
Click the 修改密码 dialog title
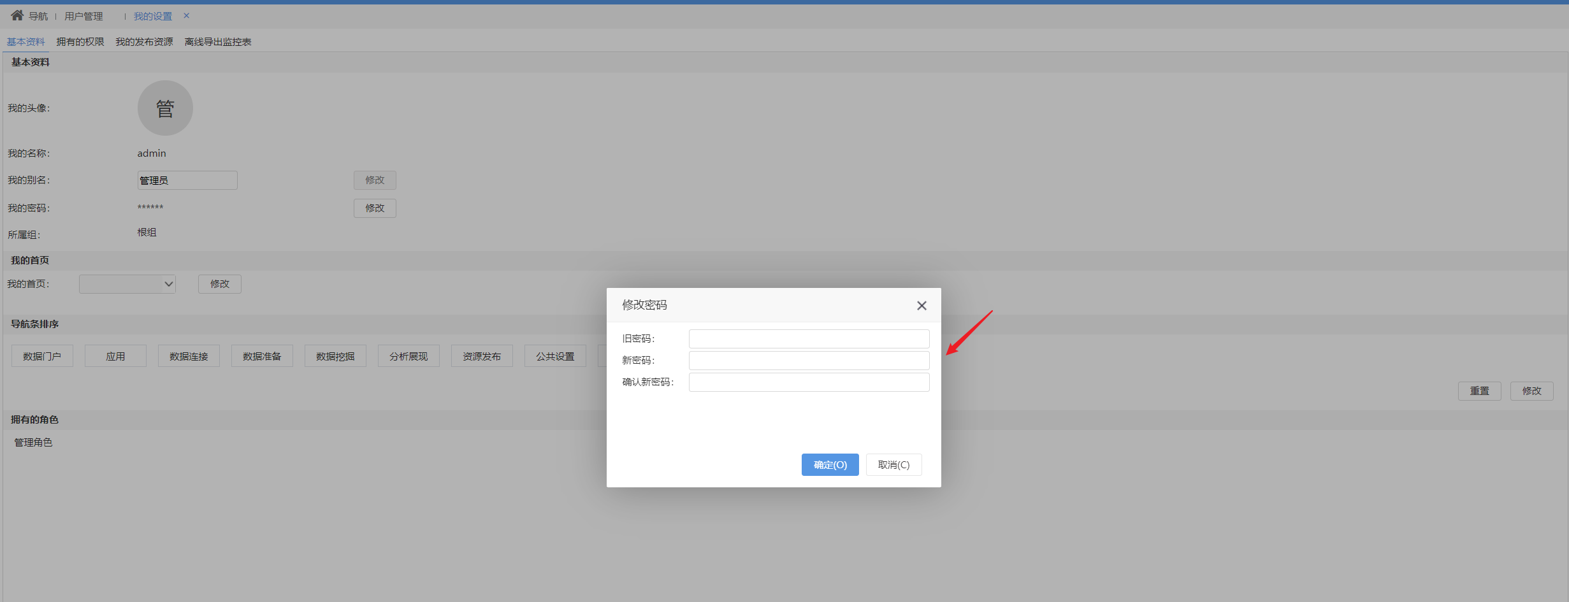644,305
